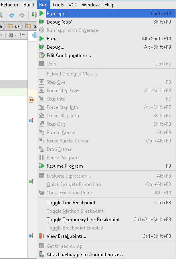Click the Resume Program icon

click(x=42, y=166)
